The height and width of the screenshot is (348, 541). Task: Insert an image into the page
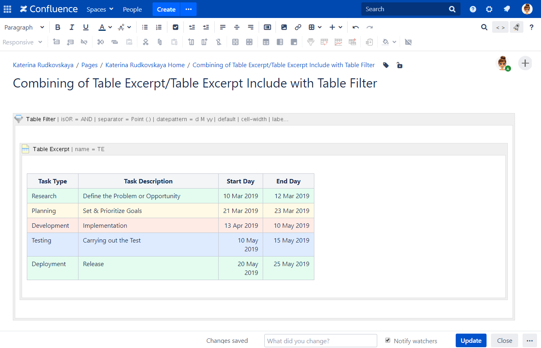(x=284, y=27)
